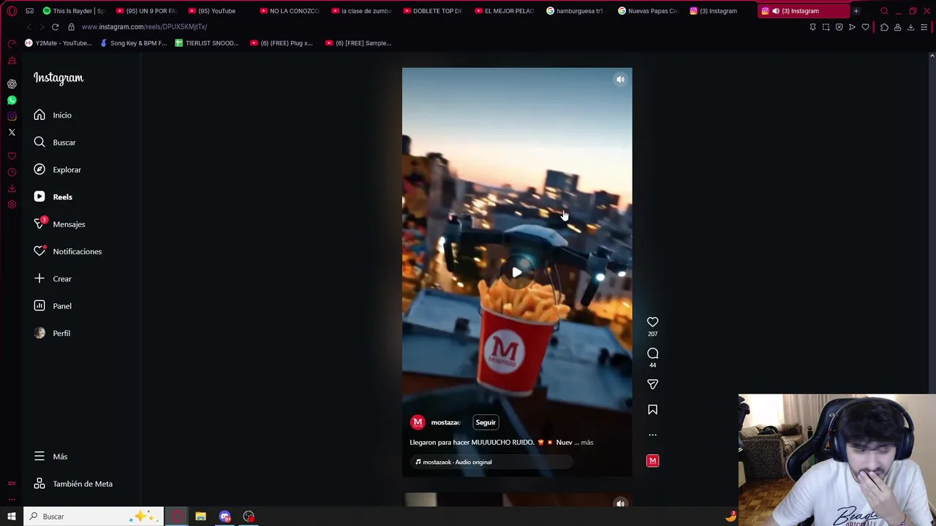Open the mostazaok profile avatar
Image resolution: width=936 pixels, height=526 pixels.
[x=418, y=422]
